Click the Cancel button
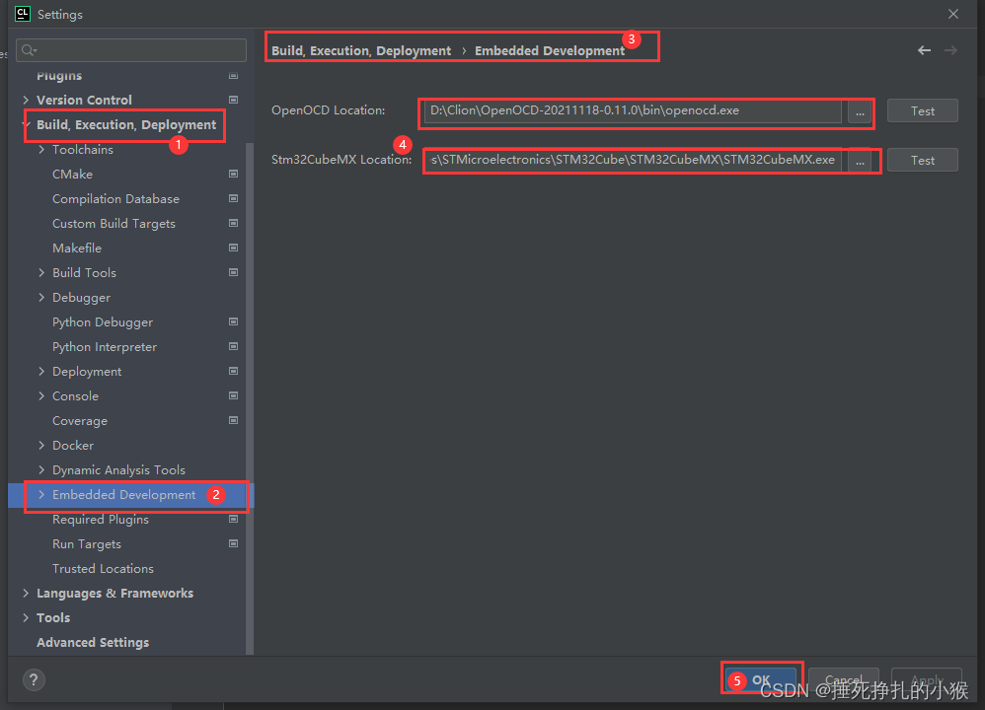The height and width of the screenshot is (710, 985). tap(843, 679)
